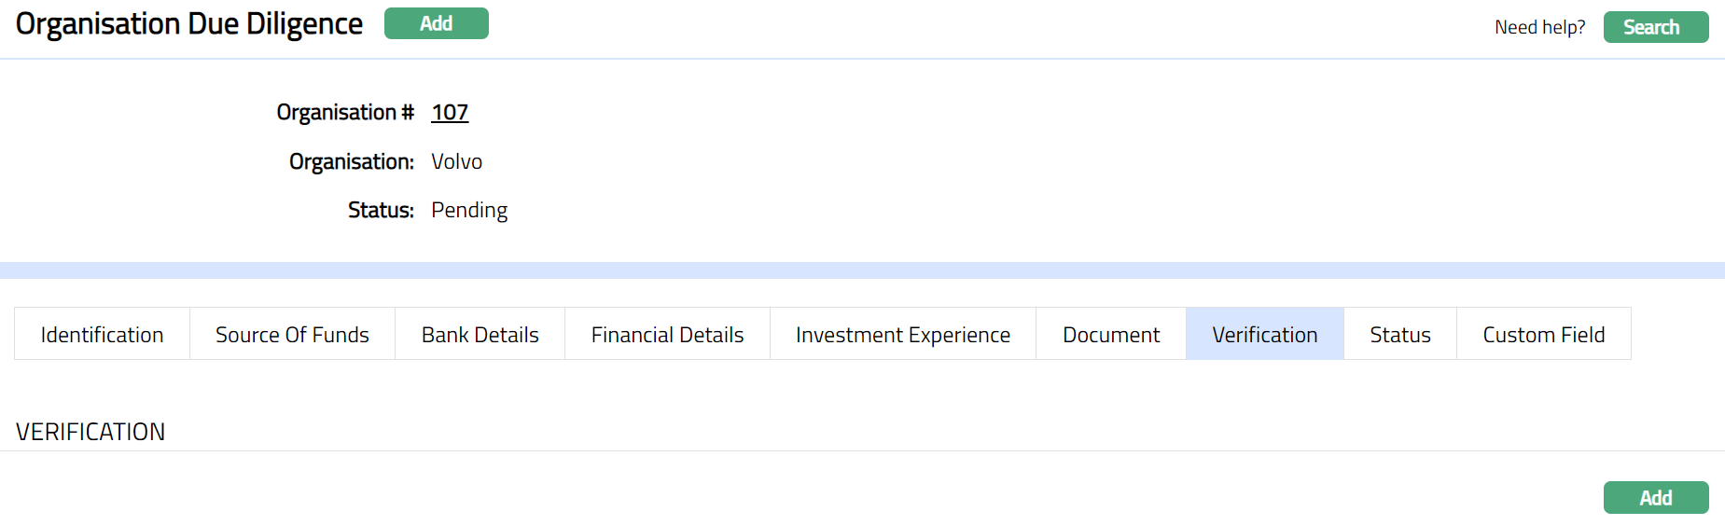Click the Organisation # field label
This screenshot has width=1725, height=525.
(345, 113)
